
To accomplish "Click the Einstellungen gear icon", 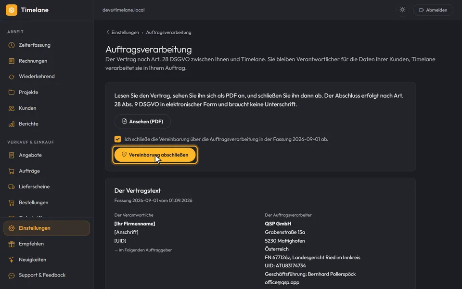I will pos(12,228).
